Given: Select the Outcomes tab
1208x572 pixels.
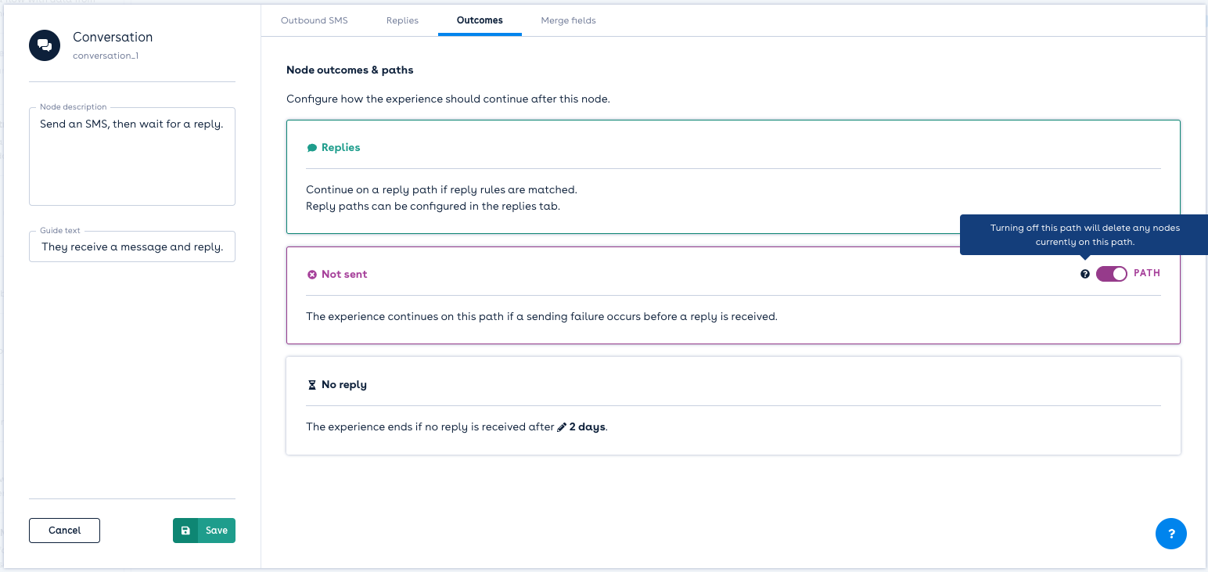Looking at the screenshot, I should (x=480, y=20).
